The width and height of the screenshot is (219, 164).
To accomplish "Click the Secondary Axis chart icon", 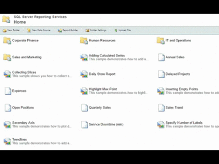I will [7, 125].
